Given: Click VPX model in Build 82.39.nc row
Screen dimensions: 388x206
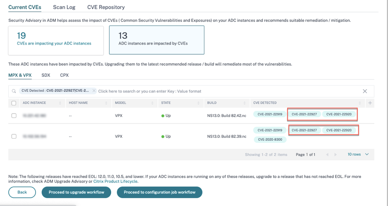Looking at the screenshot, I should pos(119,136).
